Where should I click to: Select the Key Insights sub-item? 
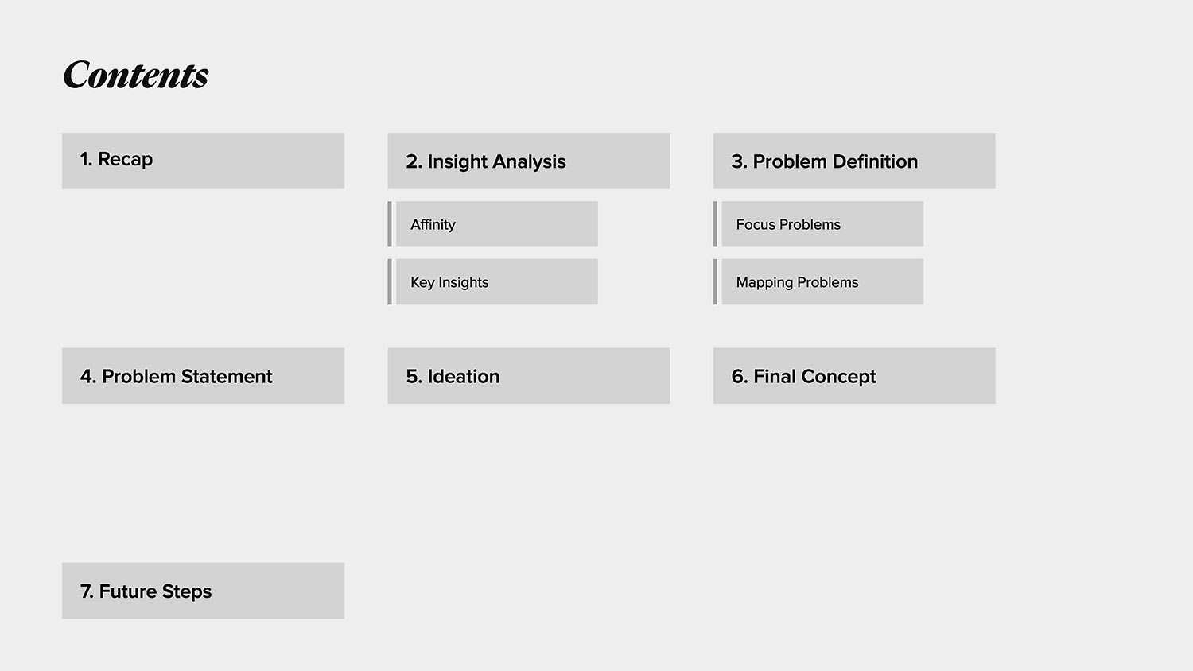496,282
